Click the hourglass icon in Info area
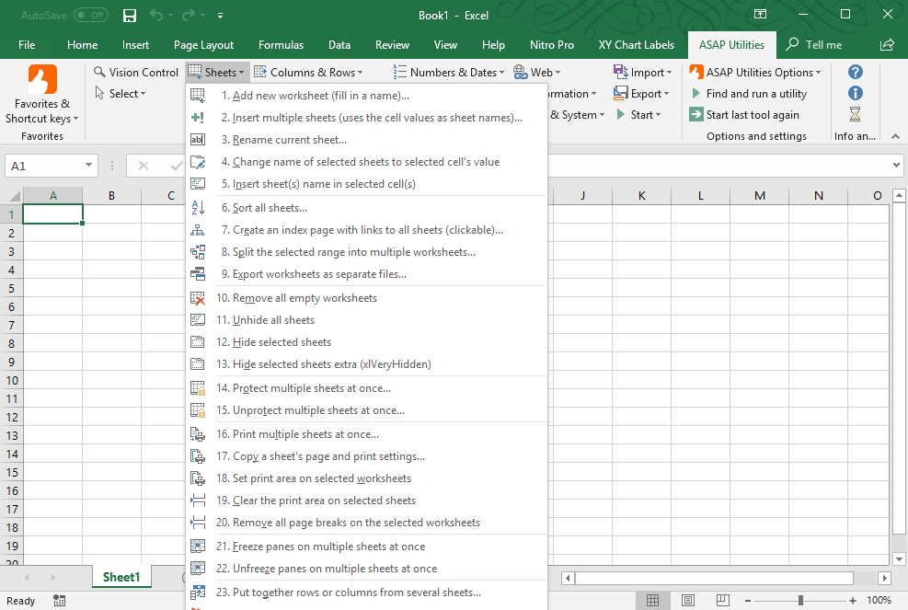Viewport: 908px width, 610px height. 855,114
